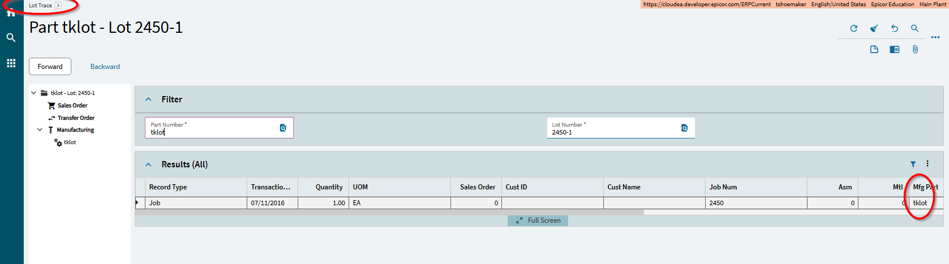
Task: Collapse the Manufacturing tree node
Action: click(x=40, y=130)
